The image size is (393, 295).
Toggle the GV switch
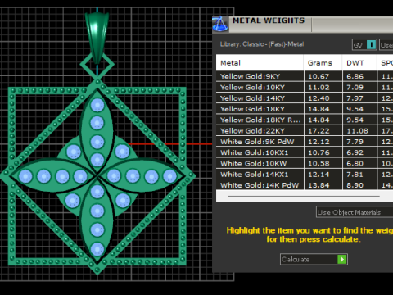(364, 45)
